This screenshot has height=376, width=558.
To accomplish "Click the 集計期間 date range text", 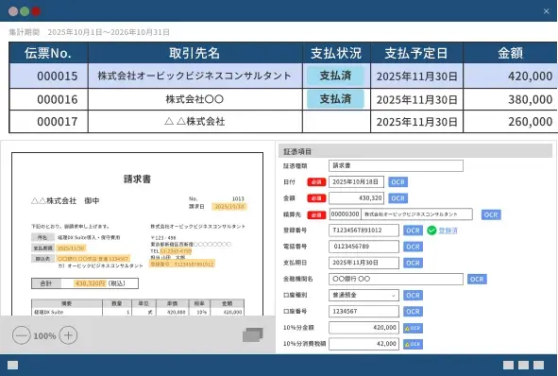I will point(109,32).
